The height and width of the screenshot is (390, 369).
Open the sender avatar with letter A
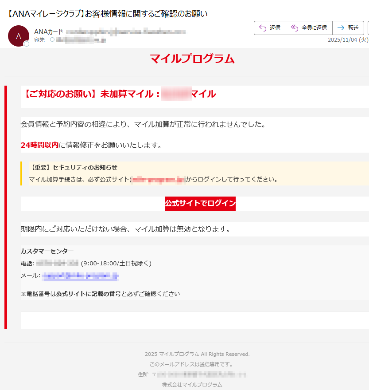18,36
